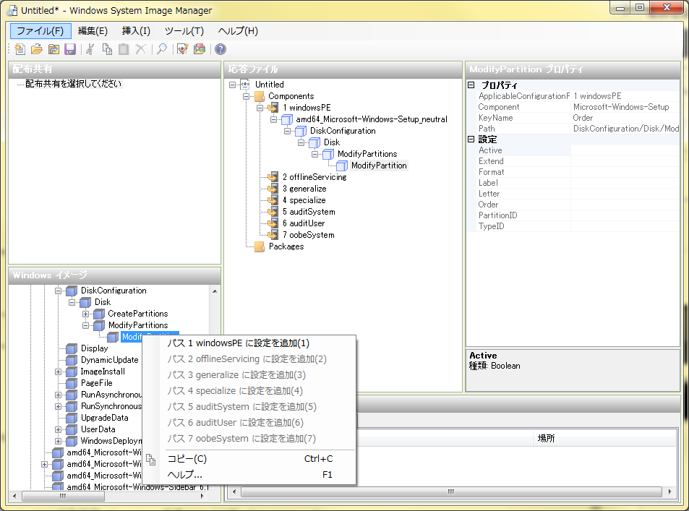689x511 pixels.
Task: Expand CreatePartitions in Windows image tree
Action: click(86, 314)
